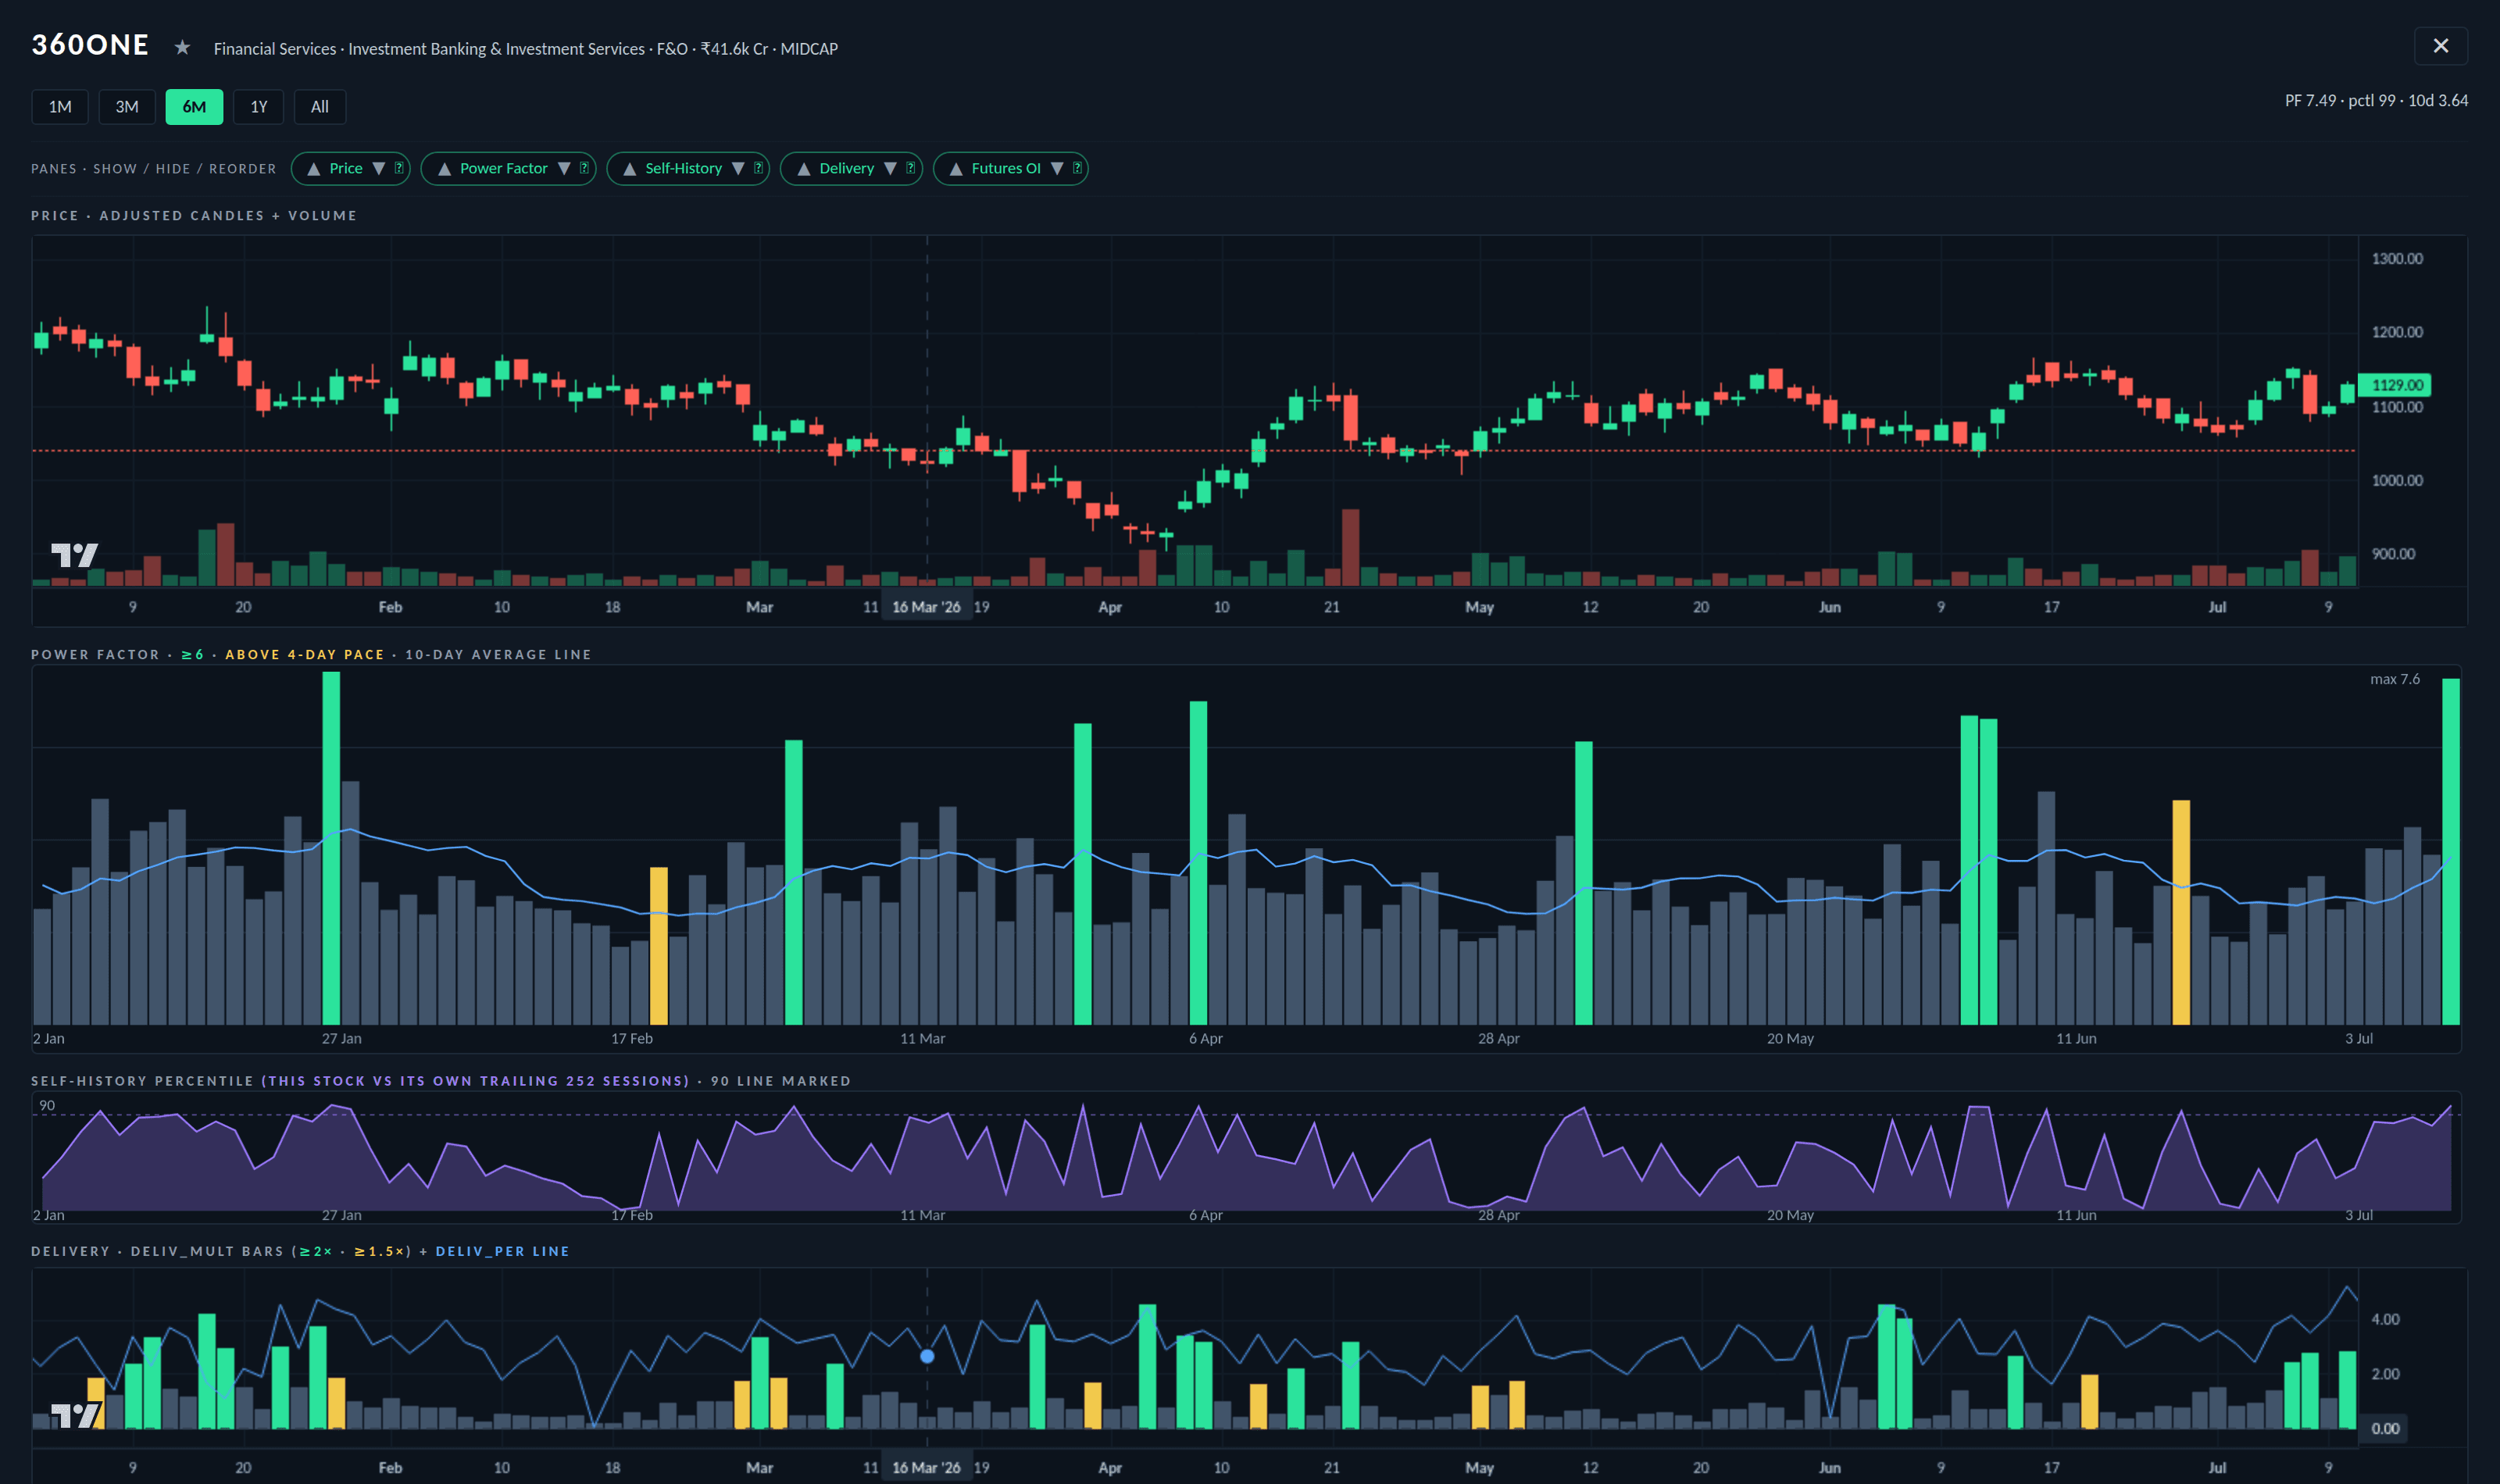Open help for the Power Factor pane
Screen dimensions: 2500x1484
(x=584, y=168)
